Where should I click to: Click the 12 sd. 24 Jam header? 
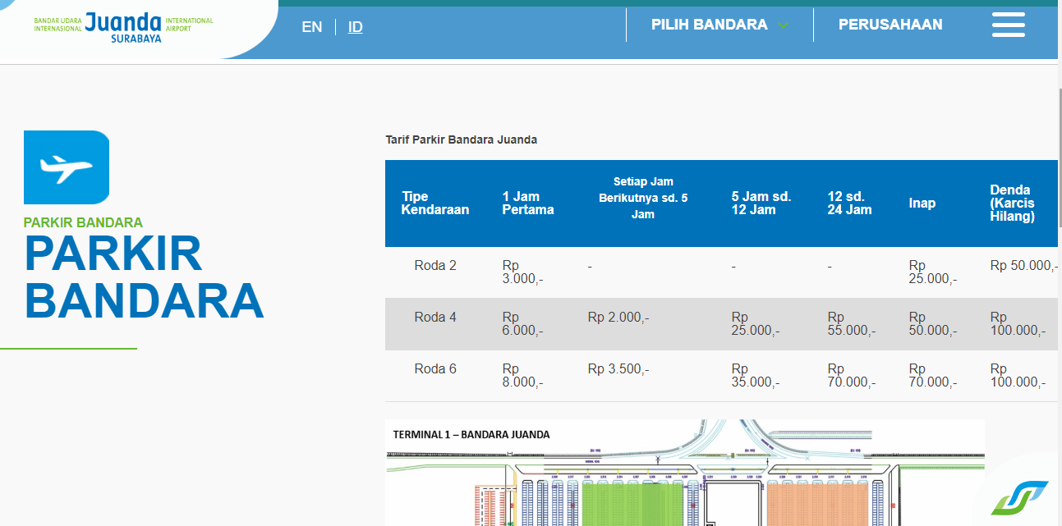[x=850, y=204]
